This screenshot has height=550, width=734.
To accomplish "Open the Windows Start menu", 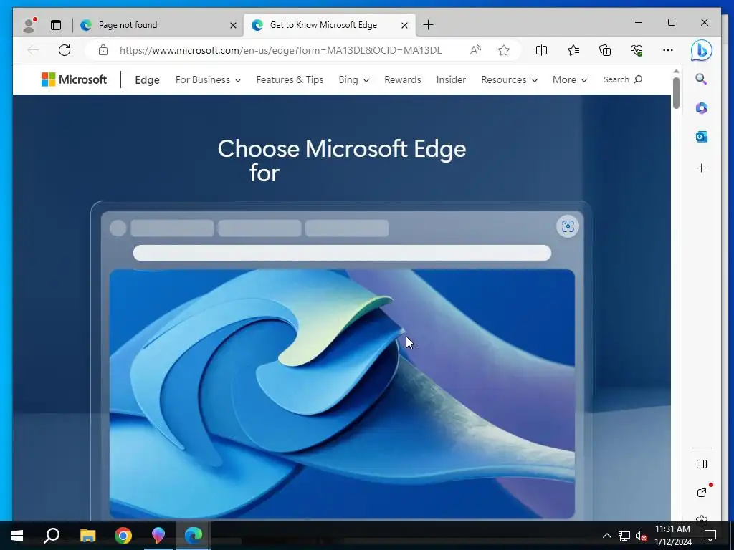I will [17, 536].
